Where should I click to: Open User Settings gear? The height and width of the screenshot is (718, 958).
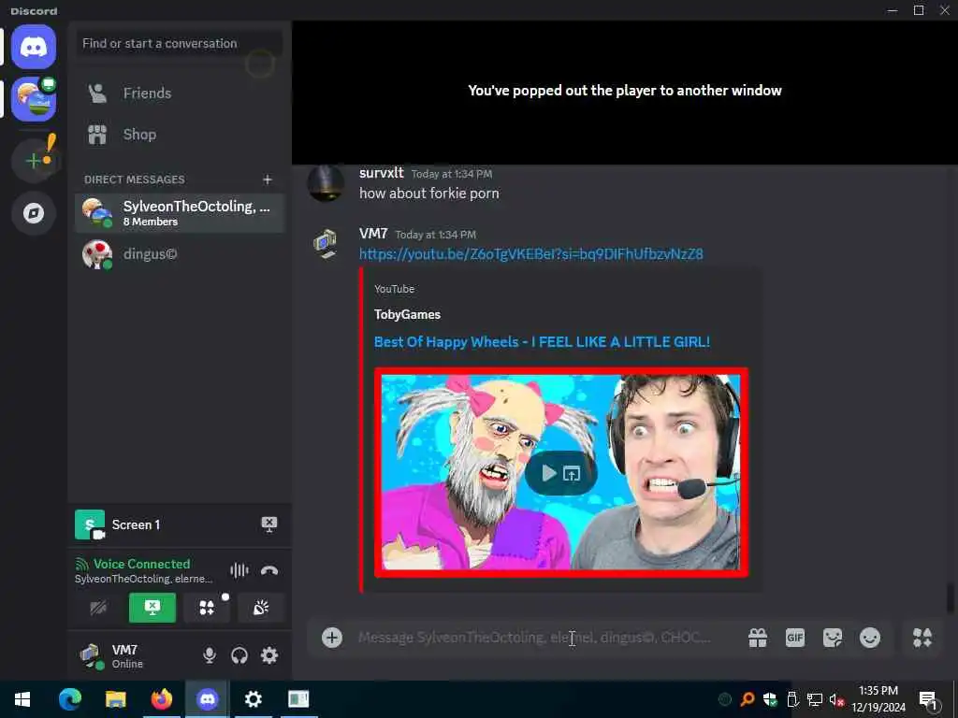coord(269,655)
